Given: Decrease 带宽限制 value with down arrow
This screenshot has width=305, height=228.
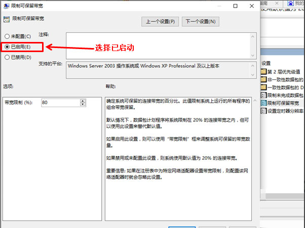Looking at the screenshot, I should (x=83, y=105).
